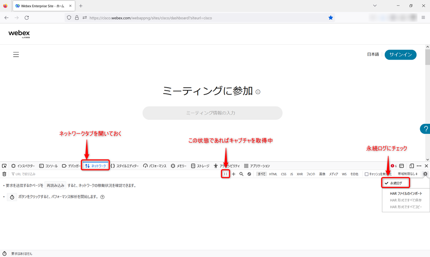This screenshot has width=430, height=257.
Task: Click info icon beside ミーティングに参加
Action: click(x=258, y=92)
